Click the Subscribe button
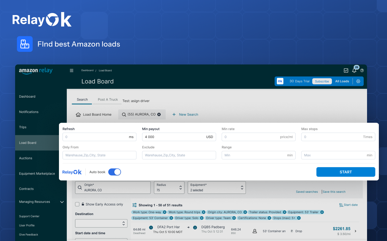The height and width of the screenshot is (241, 387). point(322,81)
